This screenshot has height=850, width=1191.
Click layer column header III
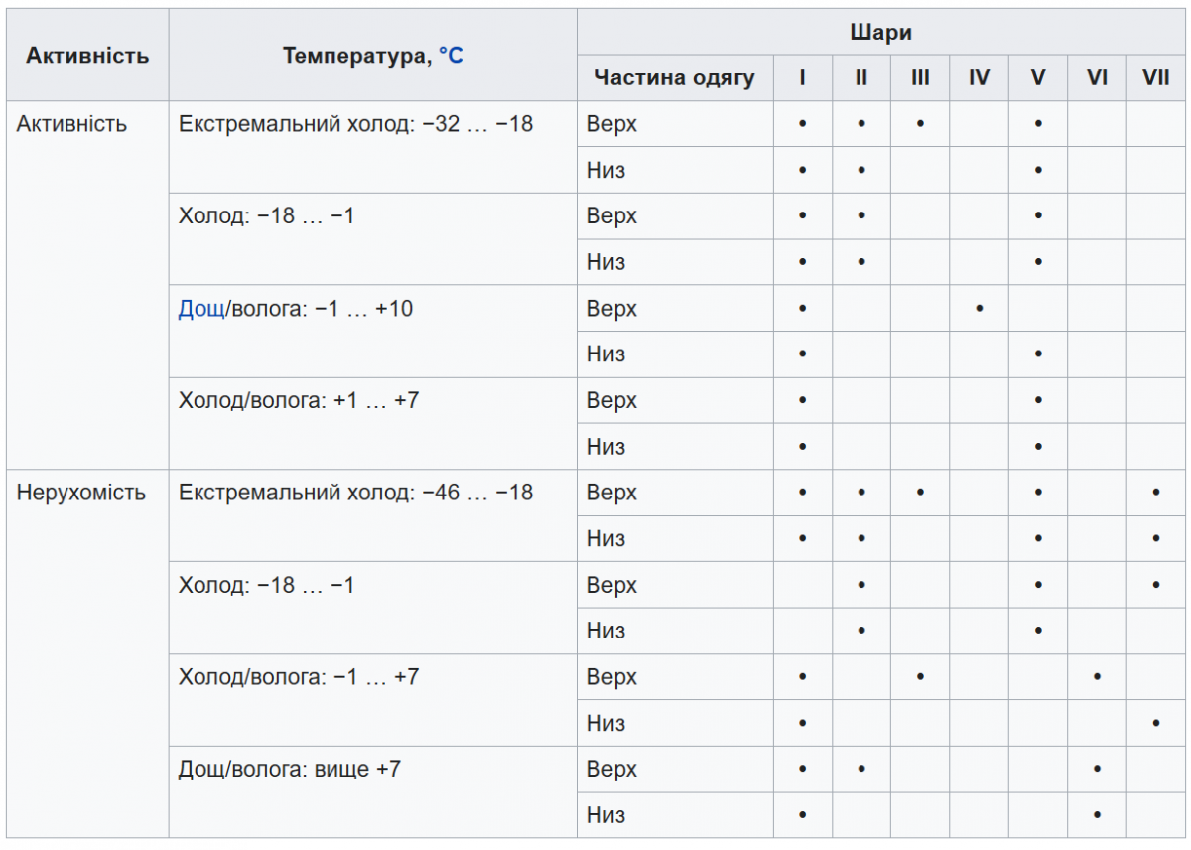click(920, 77)
